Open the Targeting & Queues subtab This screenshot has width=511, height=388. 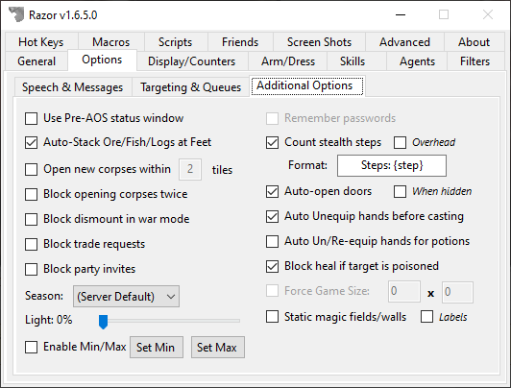[190, 87]
